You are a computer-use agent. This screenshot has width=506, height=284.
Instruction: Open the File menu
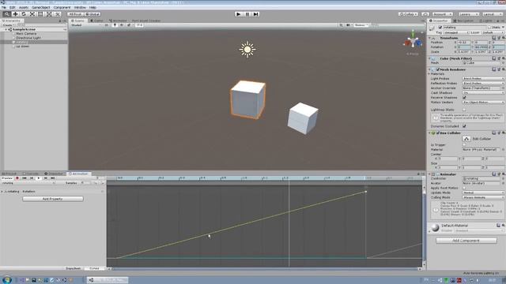[x=4, y=7]
